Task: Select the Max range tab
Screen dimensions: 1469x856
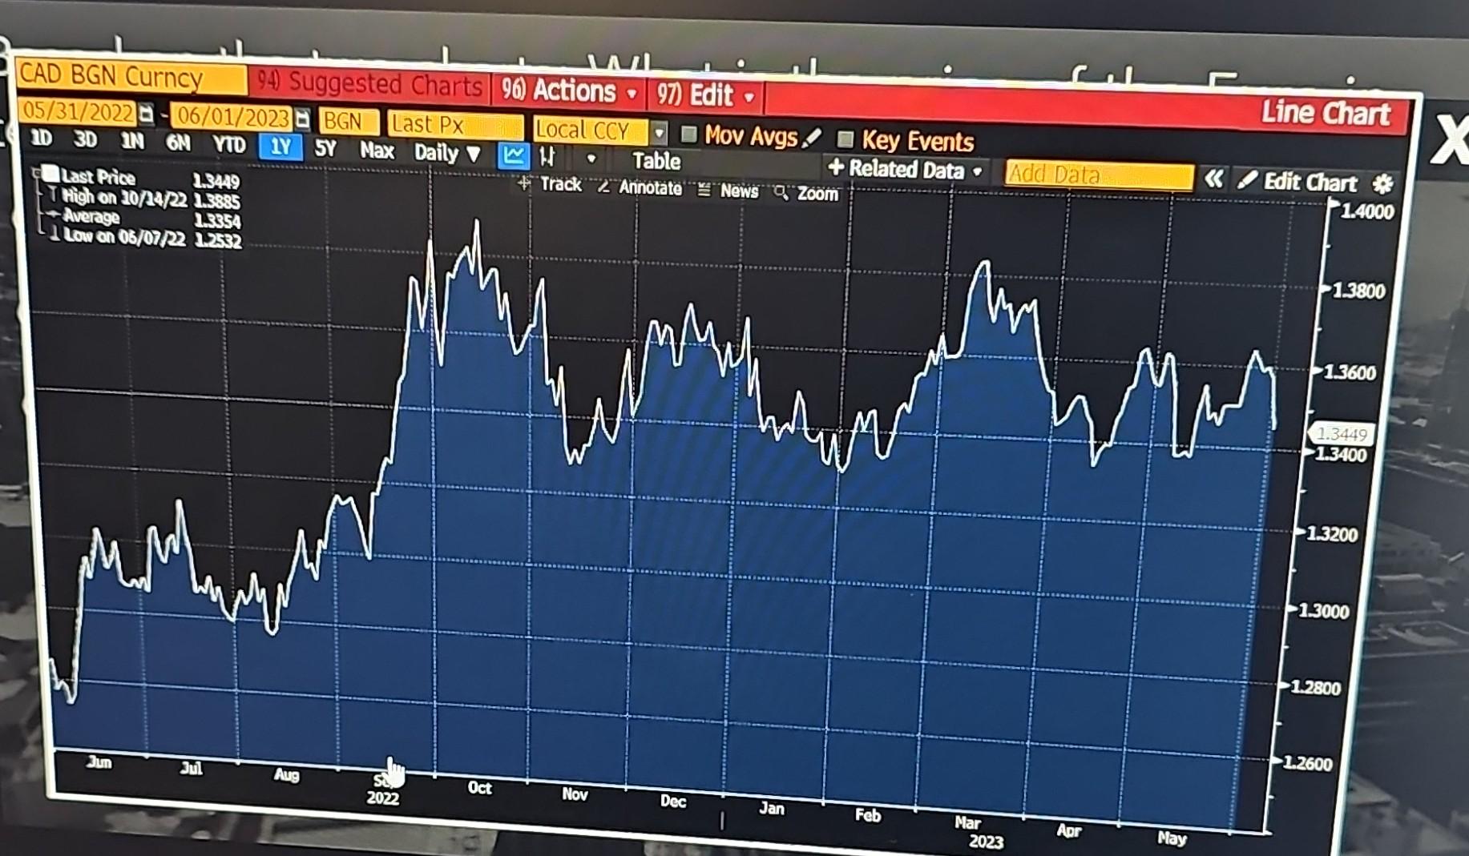Action: [377, 151]
